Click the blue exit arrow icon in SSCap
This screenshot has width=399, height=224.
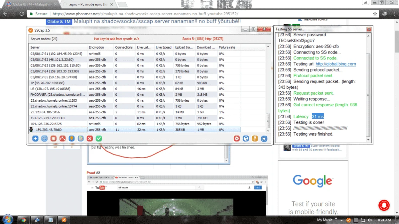pyautogui.click(x=264, y=139)
